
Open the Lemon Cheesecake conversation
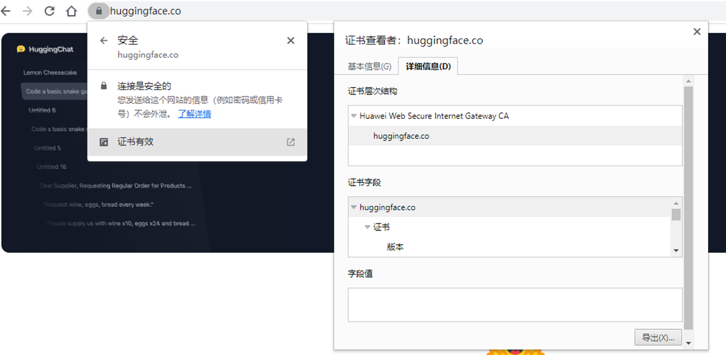[x=51, y=72]
